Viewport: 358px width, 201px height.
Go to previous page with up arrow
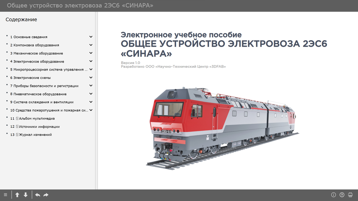(x=17, y=195)
